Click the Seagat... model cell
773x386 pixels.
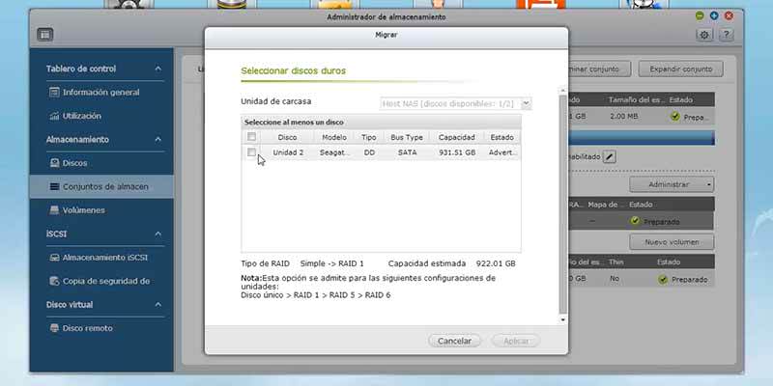pyautogui.click(x=334, y=152)
